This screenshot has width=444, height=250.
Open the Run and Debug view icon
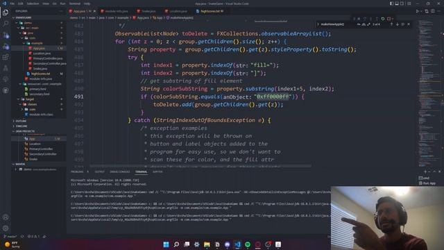6,47
